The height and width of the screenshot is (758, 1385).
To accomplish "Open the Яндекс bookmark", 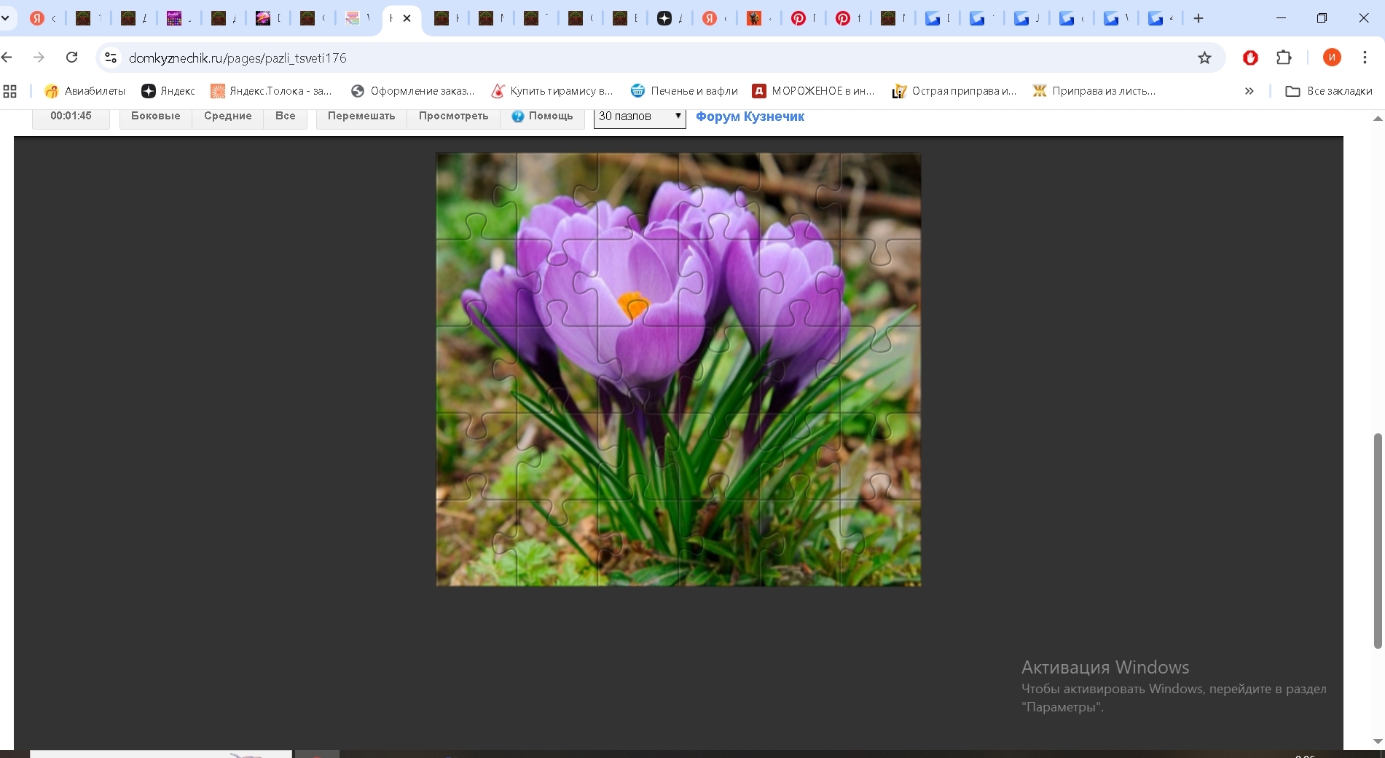I will tap(168, 91).
